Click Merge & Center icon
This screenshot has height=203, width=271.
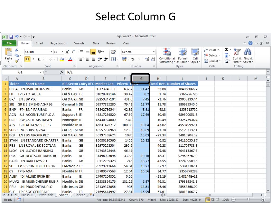[x=114, y=59]
